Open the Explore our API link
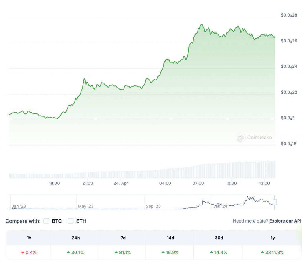302x262 pixels. pyautogui.click(x=285, y=221)
